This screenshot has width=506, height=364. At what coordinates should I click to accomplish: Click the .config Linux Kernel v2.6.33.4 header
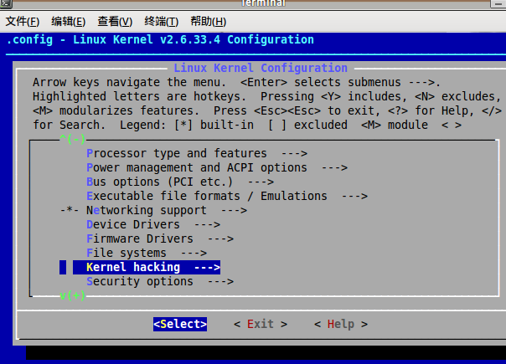160,39
